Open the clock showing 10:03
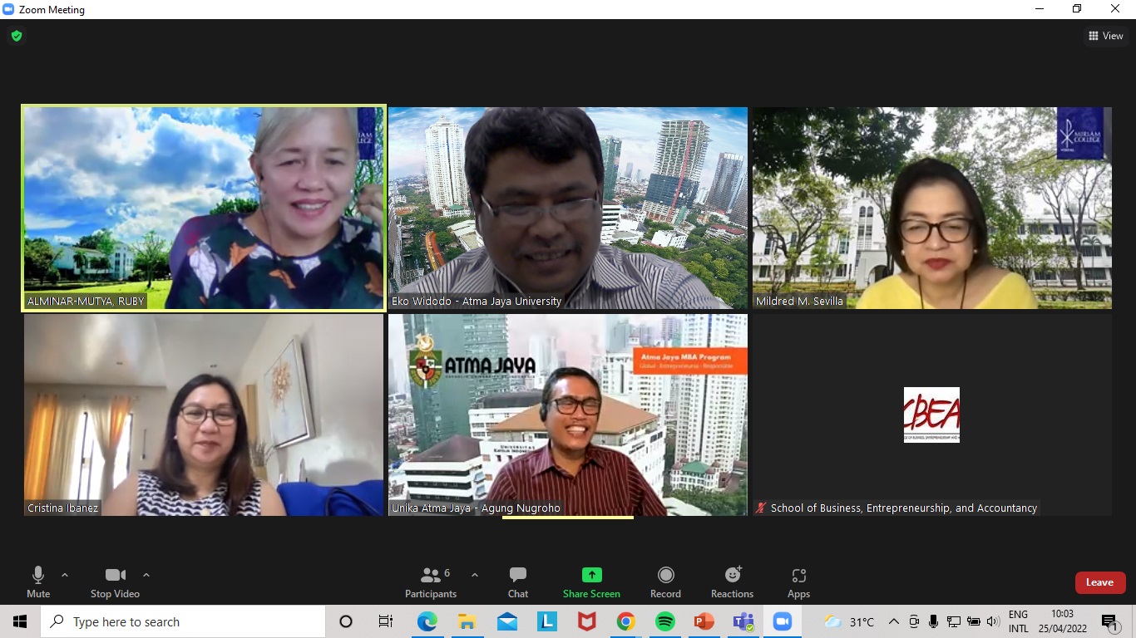1136x638 pixels. [x=1063, y=621]
